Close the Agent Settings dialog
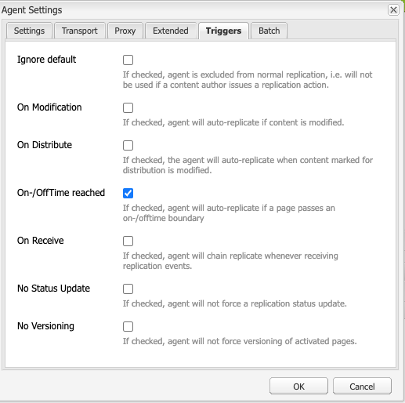The height and width of the screenshot is (403, 405). pyautogui.click(x=393, y=10)
